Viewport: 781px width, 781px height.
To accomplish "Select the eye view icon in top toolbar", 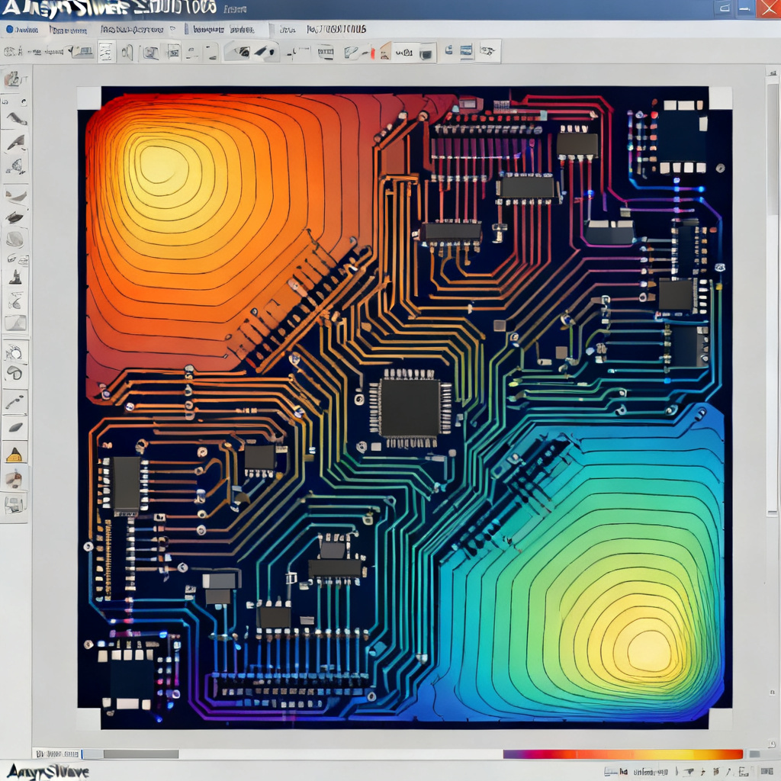I will (x=243, y=51).
